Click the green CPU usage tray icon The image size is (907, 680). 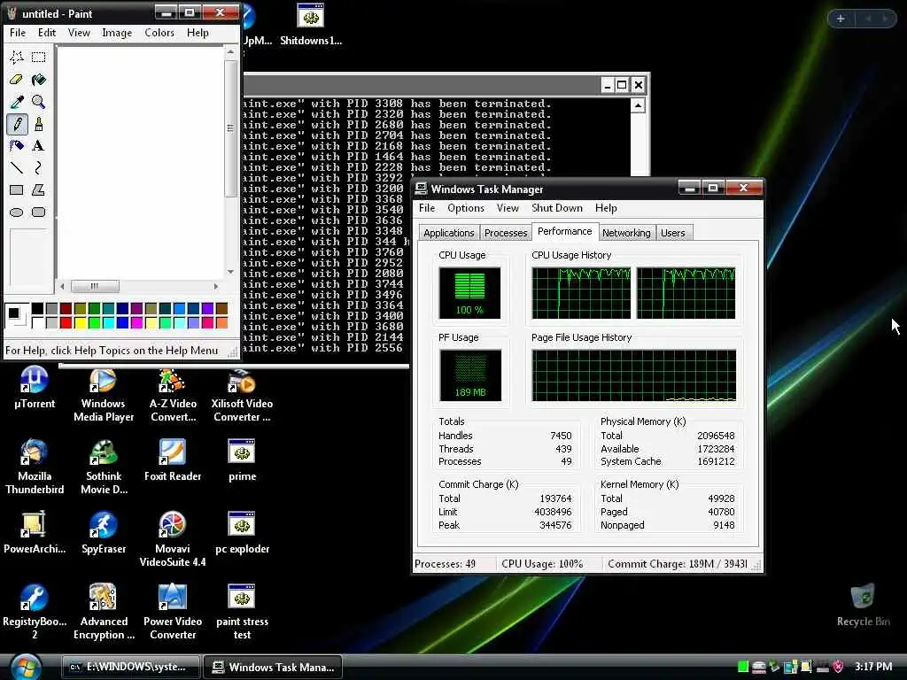743,667
